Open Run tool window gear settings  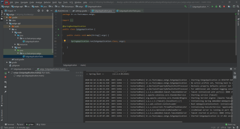tap(231, 69)
